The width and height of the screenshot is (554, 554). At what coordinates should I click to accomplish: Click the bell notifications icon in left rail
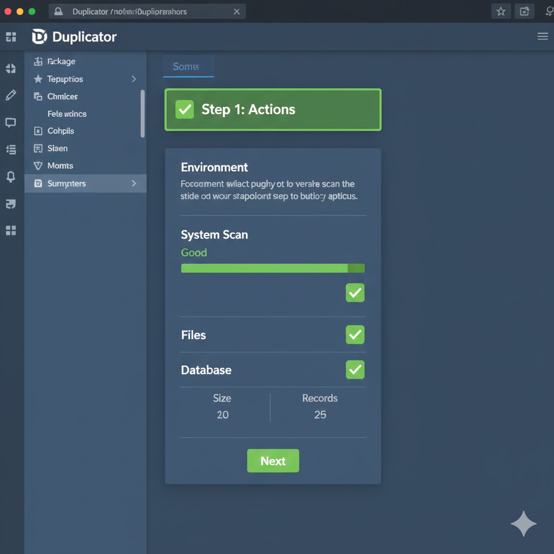click(10, 177)
